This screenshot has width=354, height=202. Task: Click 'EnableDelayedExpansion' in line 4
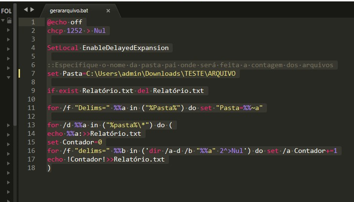pos(126,48)
